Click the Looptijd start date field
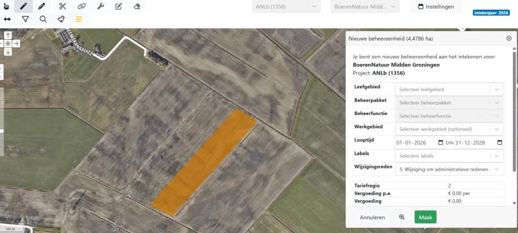518x233 pixels. [x=417, y=143]
